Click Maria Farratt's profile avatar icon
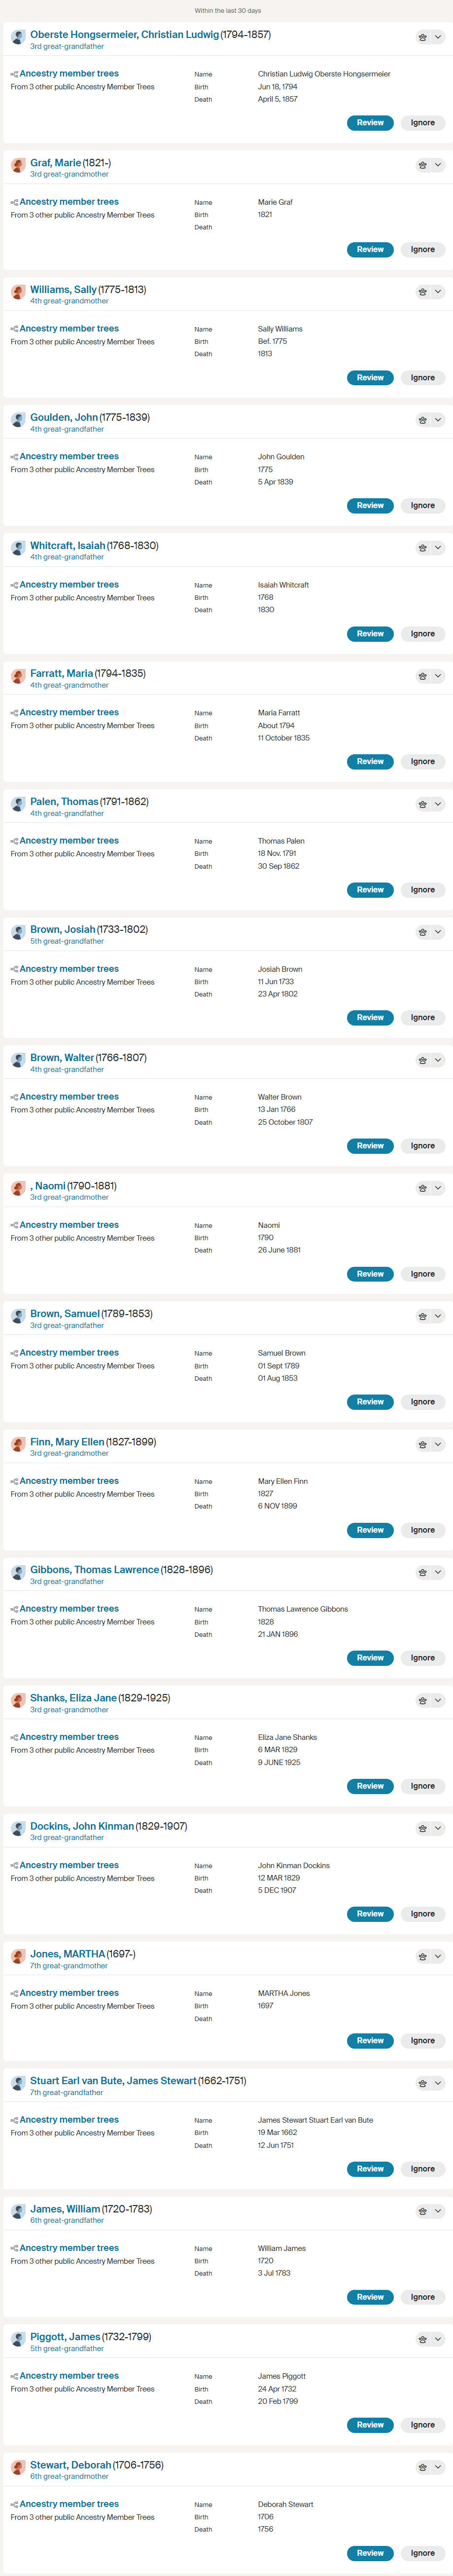The height and width of the screenshot is (2576, 453). coord(18,676)
